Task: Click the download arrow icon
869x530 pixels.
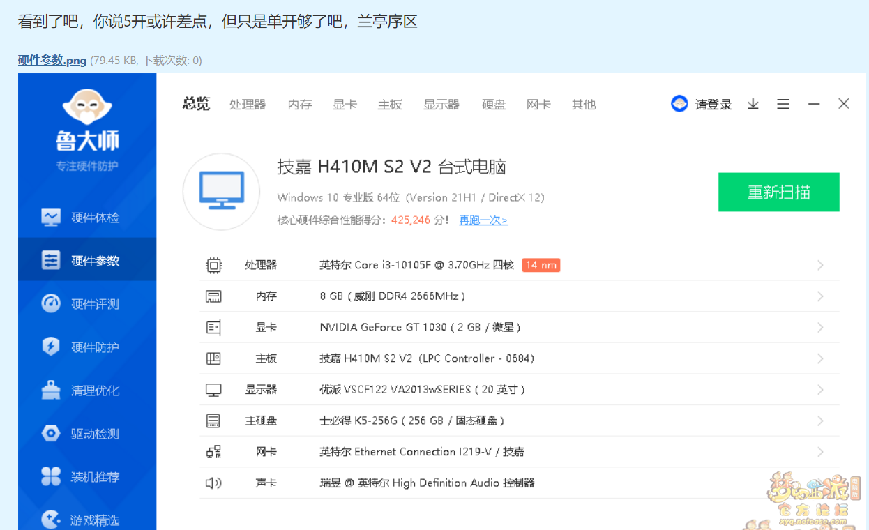Action: tap(753, 104)
